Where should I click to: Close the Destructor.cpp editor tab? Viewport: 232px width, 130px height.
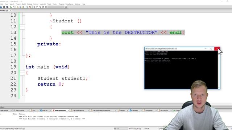(x=11, y=10)
